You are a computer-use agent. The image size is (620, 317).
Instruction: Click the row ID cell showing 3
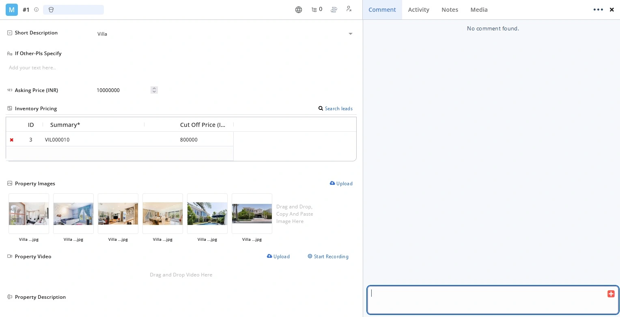pyautogui.click(x=31, y=140)
